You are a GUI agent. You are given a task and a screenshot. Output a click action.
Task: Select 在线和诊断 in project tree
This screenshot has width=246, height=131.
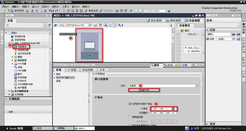tap(23, 50)
